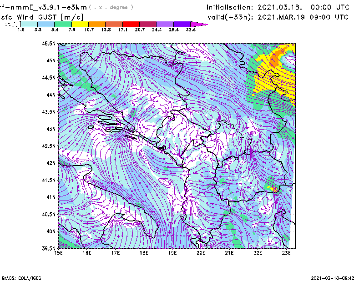Click the legend value 1.6

tap(21, 30)
